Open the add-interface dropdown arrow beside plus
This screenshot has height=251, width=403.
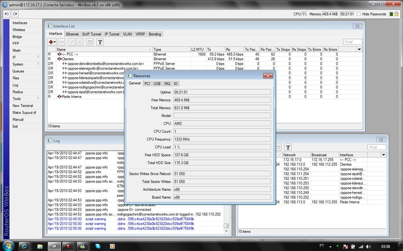55,42
